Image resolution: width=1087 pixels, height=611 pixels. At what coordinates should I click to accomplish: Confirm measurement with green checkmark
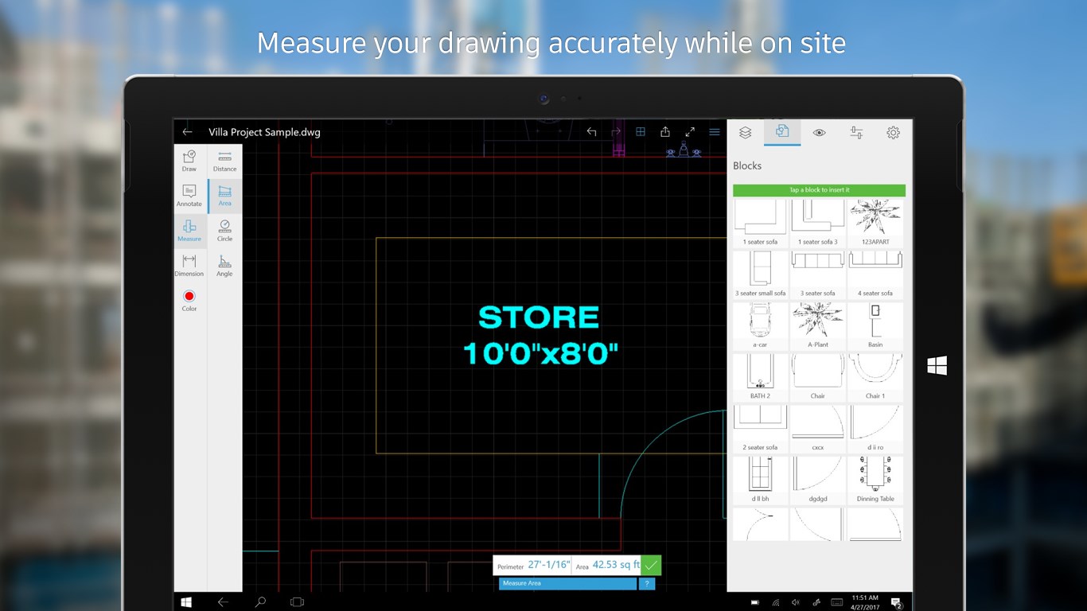point(651,565)
